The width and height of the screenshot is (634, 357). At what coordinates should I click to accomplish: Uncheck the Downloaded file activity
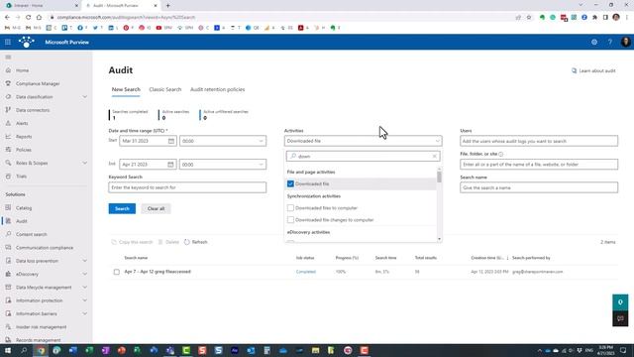290,183
